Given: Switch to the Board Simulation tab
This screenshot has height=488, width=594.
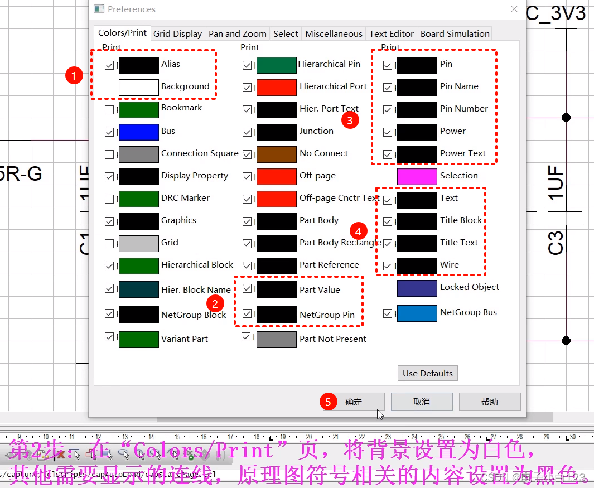Looking at the screenshot, I should [x=455, y=33].
